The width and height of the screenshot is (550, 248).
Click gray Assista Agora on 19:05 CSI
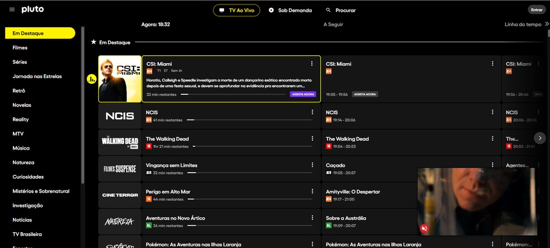coord(365,94)
